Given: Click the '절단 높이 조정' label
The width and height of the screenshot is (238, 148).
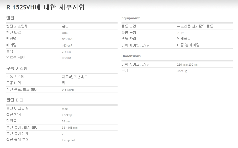Looking at the screenshot, I should point(18,140).
